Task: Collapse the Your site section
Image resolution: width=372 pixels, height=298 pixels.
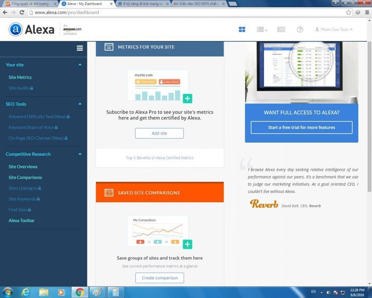Action: [x=80, y=65]
